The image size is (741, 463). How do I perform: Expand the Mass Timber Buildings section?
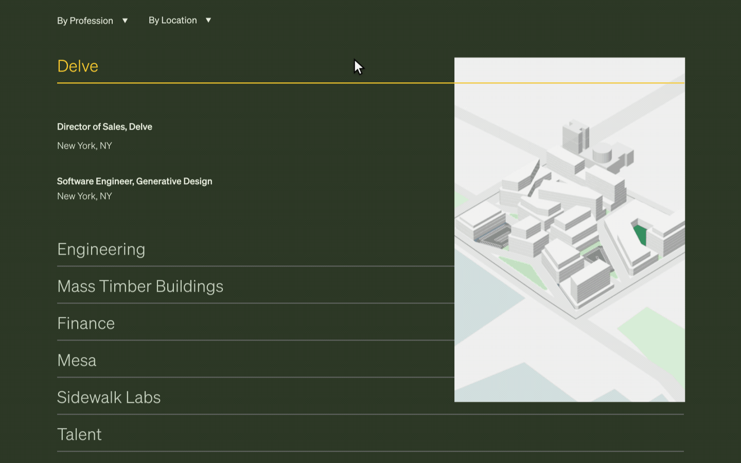pyautogui.click(x=140, y=287)
